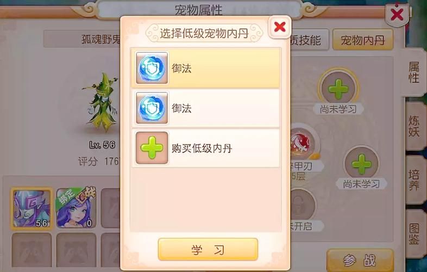Image resolution: width=427 pixels, height=272 pixels.
Task: Open the 培养 side tab
Action: point(414,180)
